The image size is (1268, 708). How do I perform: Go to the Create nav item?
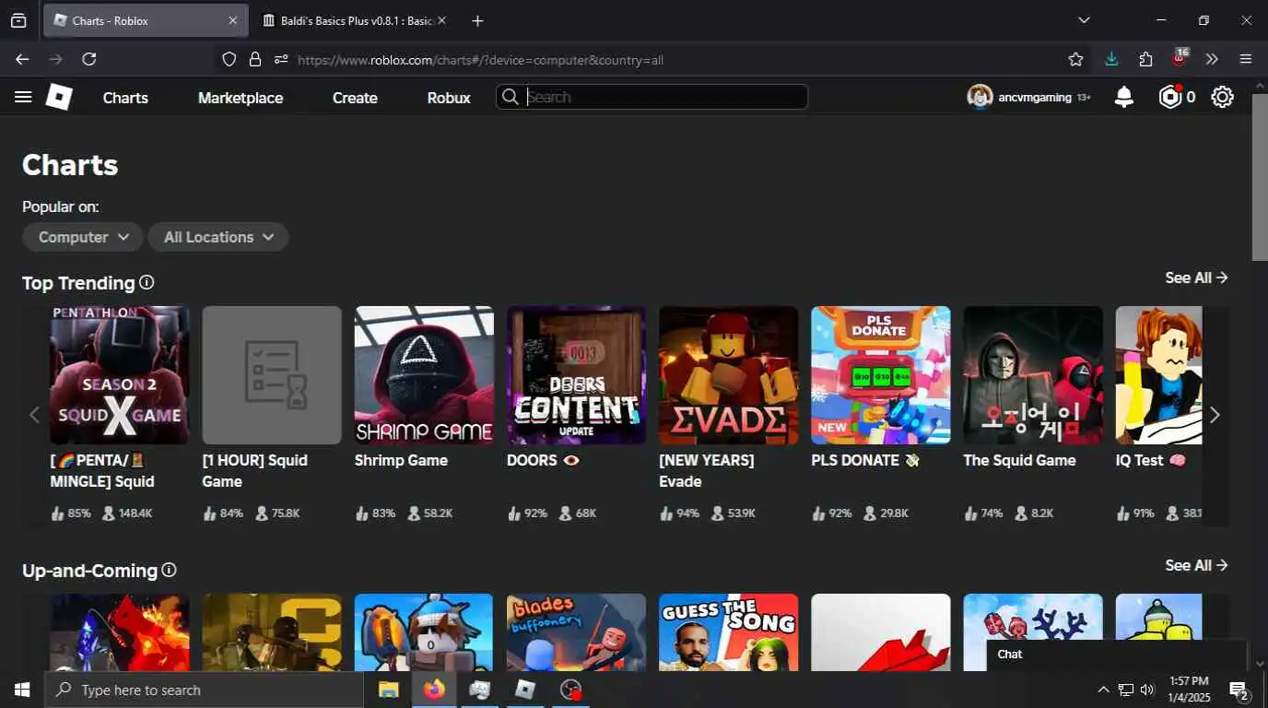(x=355, y=98)
